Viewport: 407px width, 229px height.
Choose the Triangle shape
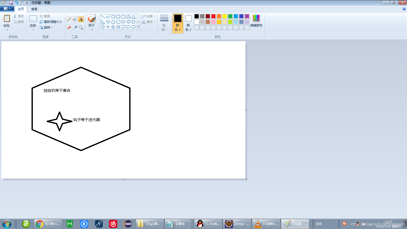[x=134, y=17]
